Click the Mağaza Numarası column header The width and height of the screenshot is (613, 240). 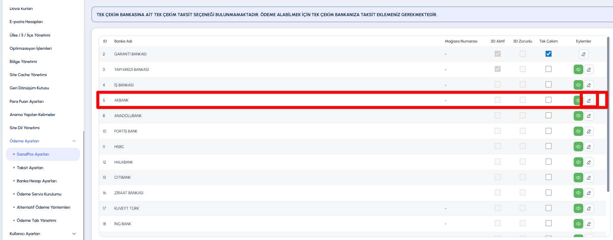click(461, 41)
